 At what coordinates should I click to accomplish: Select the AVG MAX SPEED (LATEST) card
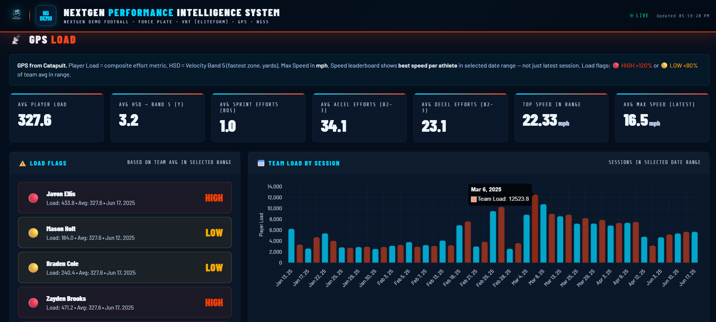(x=662, y=118)
